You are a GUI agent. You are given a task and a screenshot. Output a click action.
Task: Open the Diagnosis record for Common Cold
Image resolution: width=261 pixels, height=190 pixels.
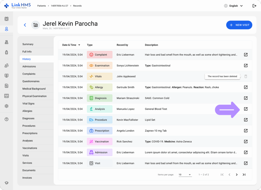coord(246,98)
